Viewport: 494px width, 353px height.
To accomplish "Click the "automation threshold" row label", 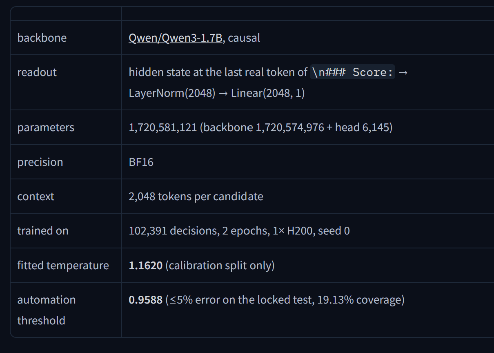I will click(47, 310).
